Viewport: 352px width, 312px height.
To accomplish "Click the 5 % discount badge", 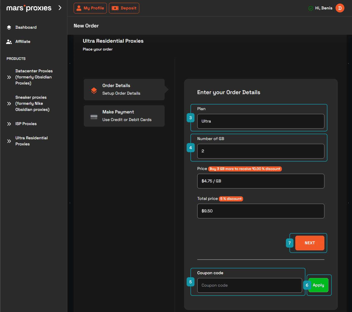I will (231, 199).
